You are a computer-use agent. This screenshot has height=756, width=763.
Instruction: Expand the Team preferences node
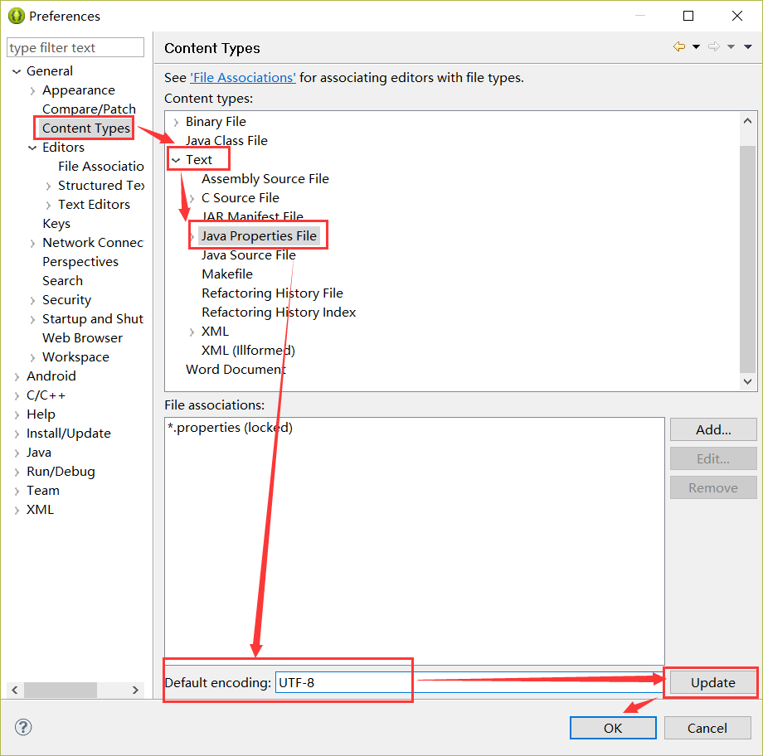point(17,492)
